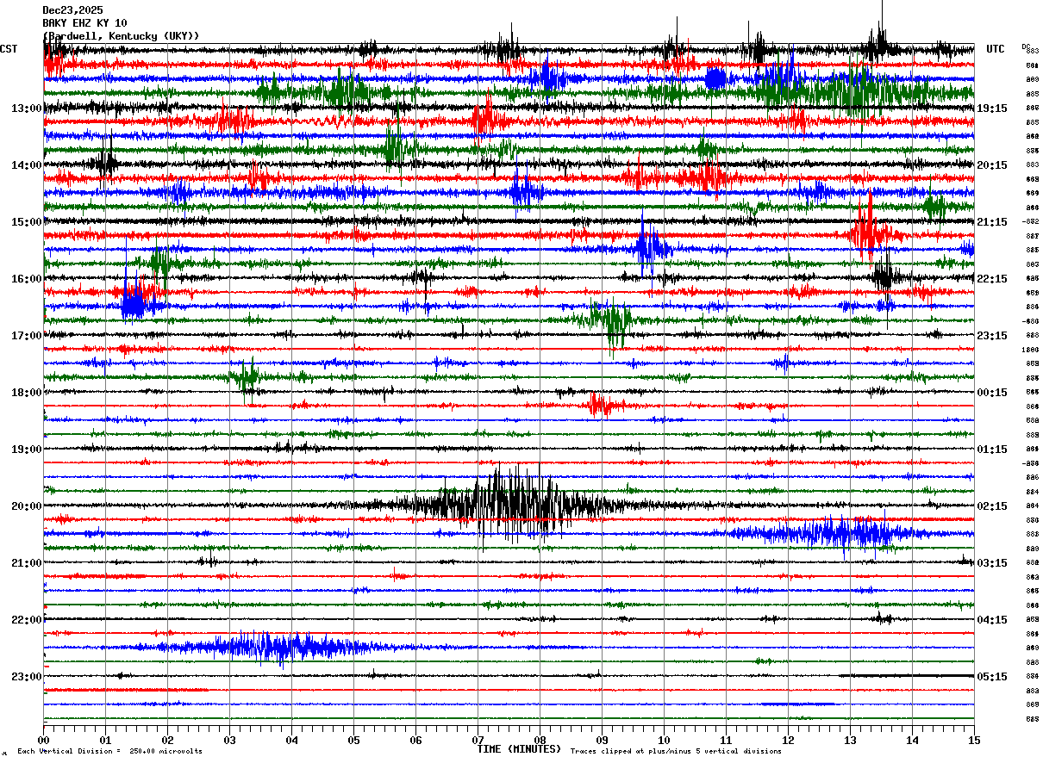
Task: Select the 23:00 CST time marker
Action: [27, 677]
